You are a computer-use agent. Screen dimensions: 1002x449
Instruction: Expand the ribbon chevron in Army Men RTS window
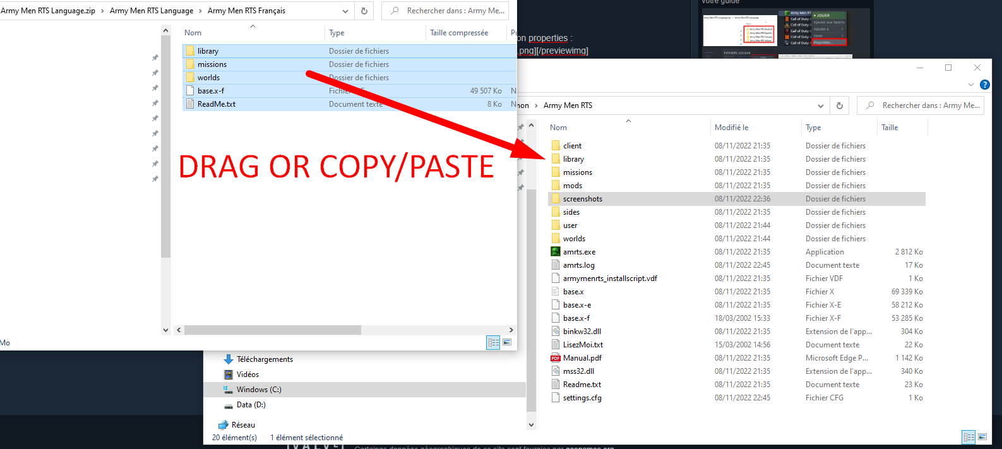tap(971, 85)
